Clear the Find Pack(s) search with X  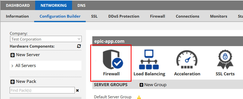click(77, 90)
